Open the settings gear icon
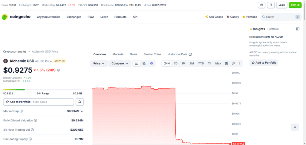Viewport: 306px width, 145px height. click(x=261, y=5)
